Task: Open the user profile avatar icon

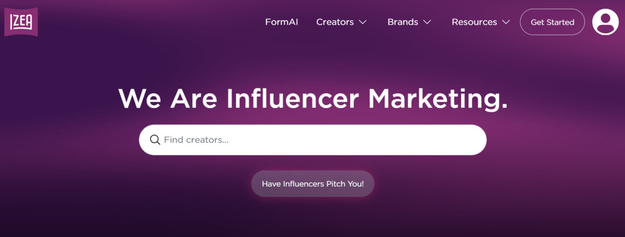Action: 605,22
